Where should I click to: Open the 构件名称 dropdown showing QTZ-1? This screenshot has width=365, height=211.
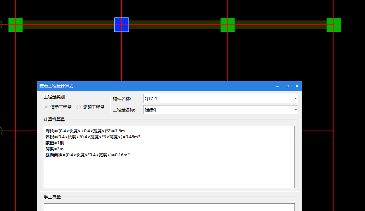click(221, 98)
